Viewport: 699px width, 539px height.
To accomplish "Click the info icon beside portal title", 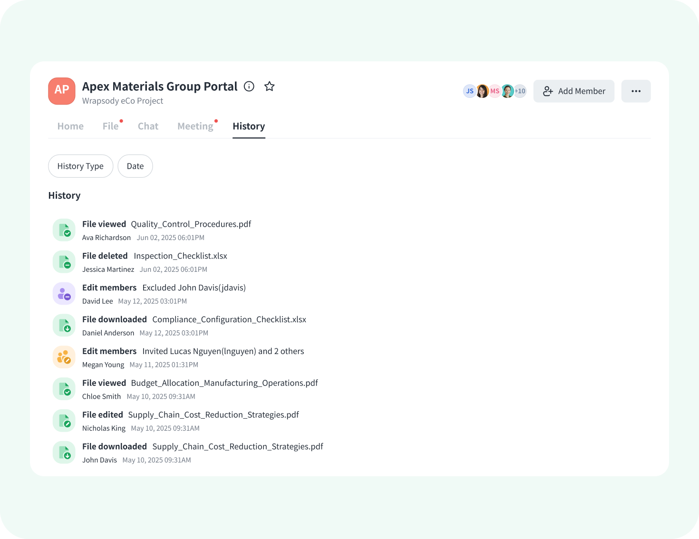I will [249, 86].
